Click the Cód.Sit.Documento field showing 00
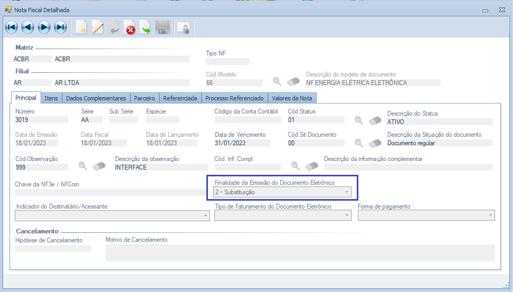The width and height of the screenshot is (513, 292). pyautogui.click(x=316, y=143)
